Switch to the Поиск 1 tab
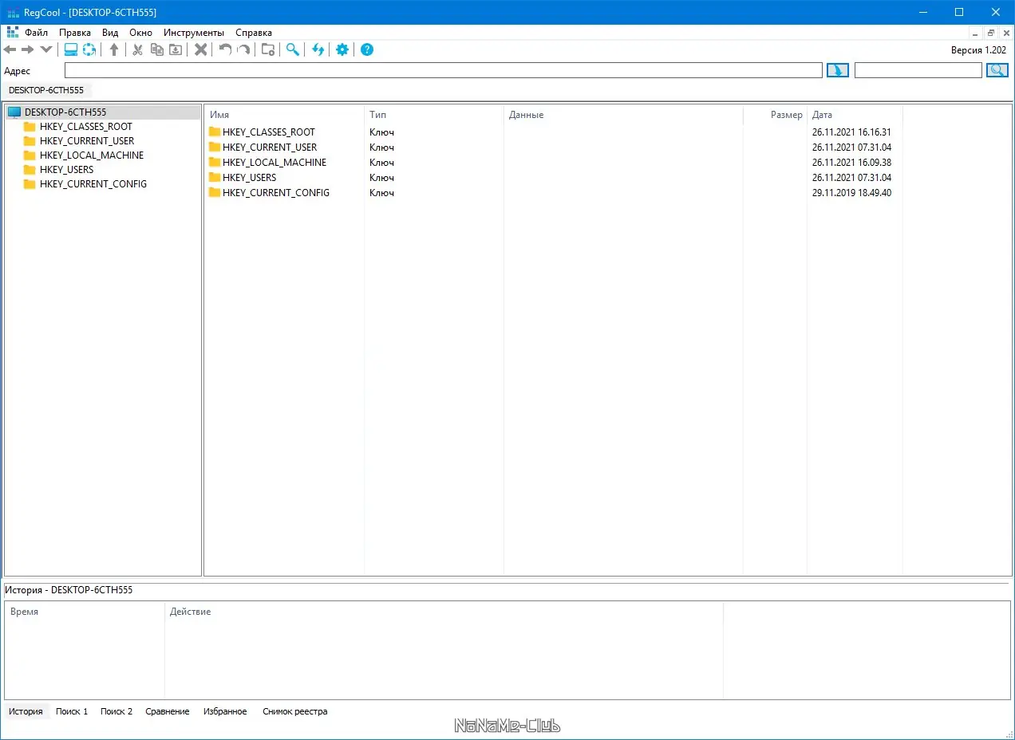 pyautogui.click(x=72, y=711)
